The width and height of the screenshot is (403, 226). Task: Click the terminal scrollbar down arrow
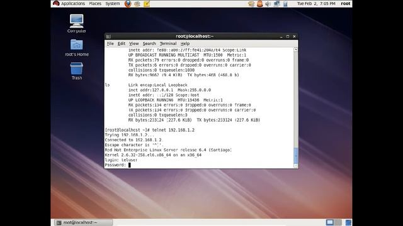(x=295, y=166)
